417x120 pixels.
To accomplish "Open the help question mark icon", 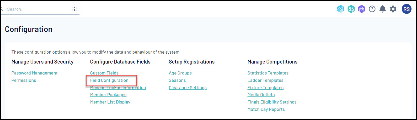I will (x=372, y=9).
